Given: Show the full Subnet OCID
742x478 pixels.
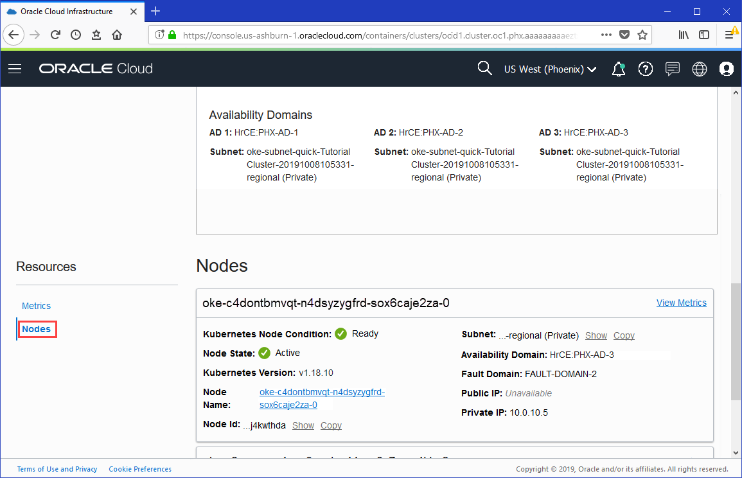Looking at the screenshot, I should point(596,335).
